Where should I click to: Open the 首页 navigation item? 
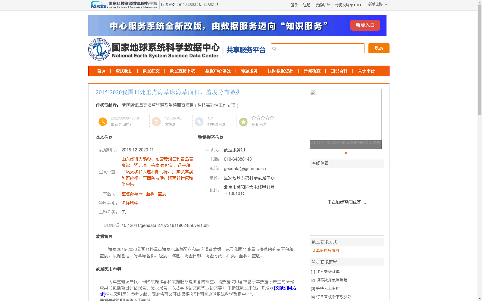[x=101, y=71]
